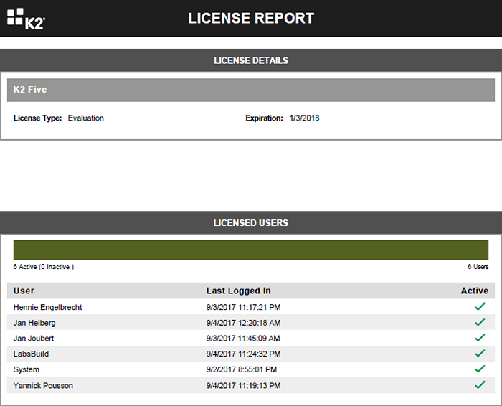The image size is (502, 406).
Task: Select user Yannick Pousson
Action: (43, 385)
